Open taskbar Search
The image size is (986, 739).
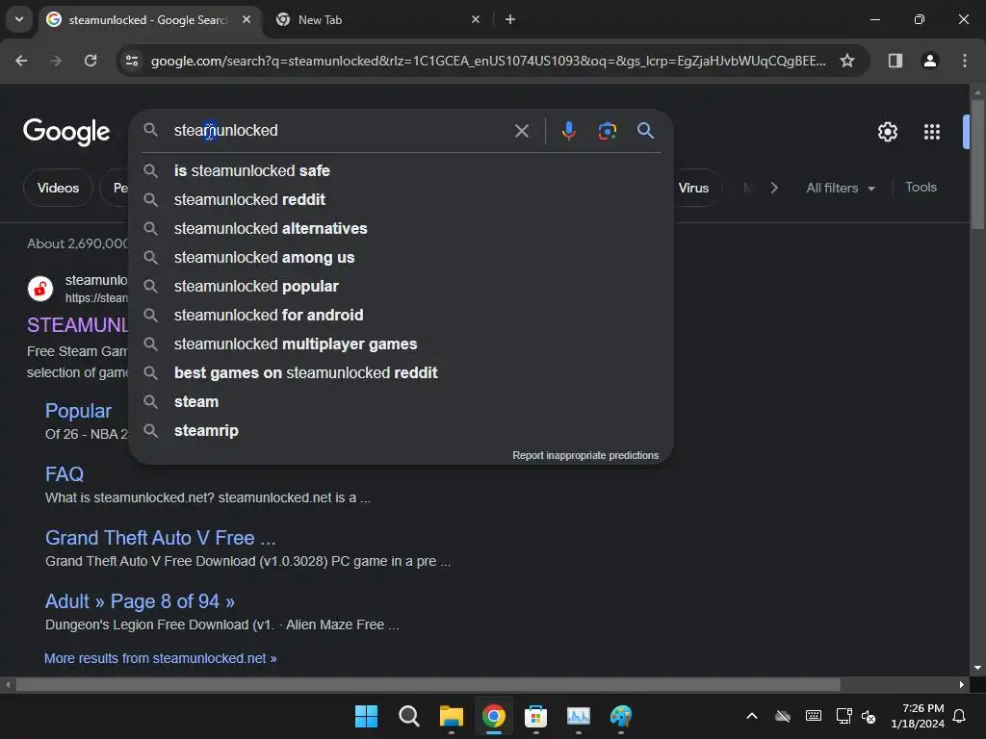pos(408,716)
